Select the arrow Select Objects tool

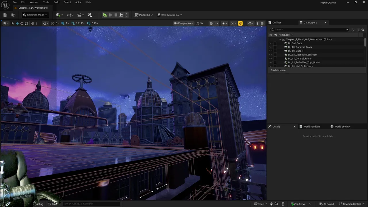click(x=12, y=23)
